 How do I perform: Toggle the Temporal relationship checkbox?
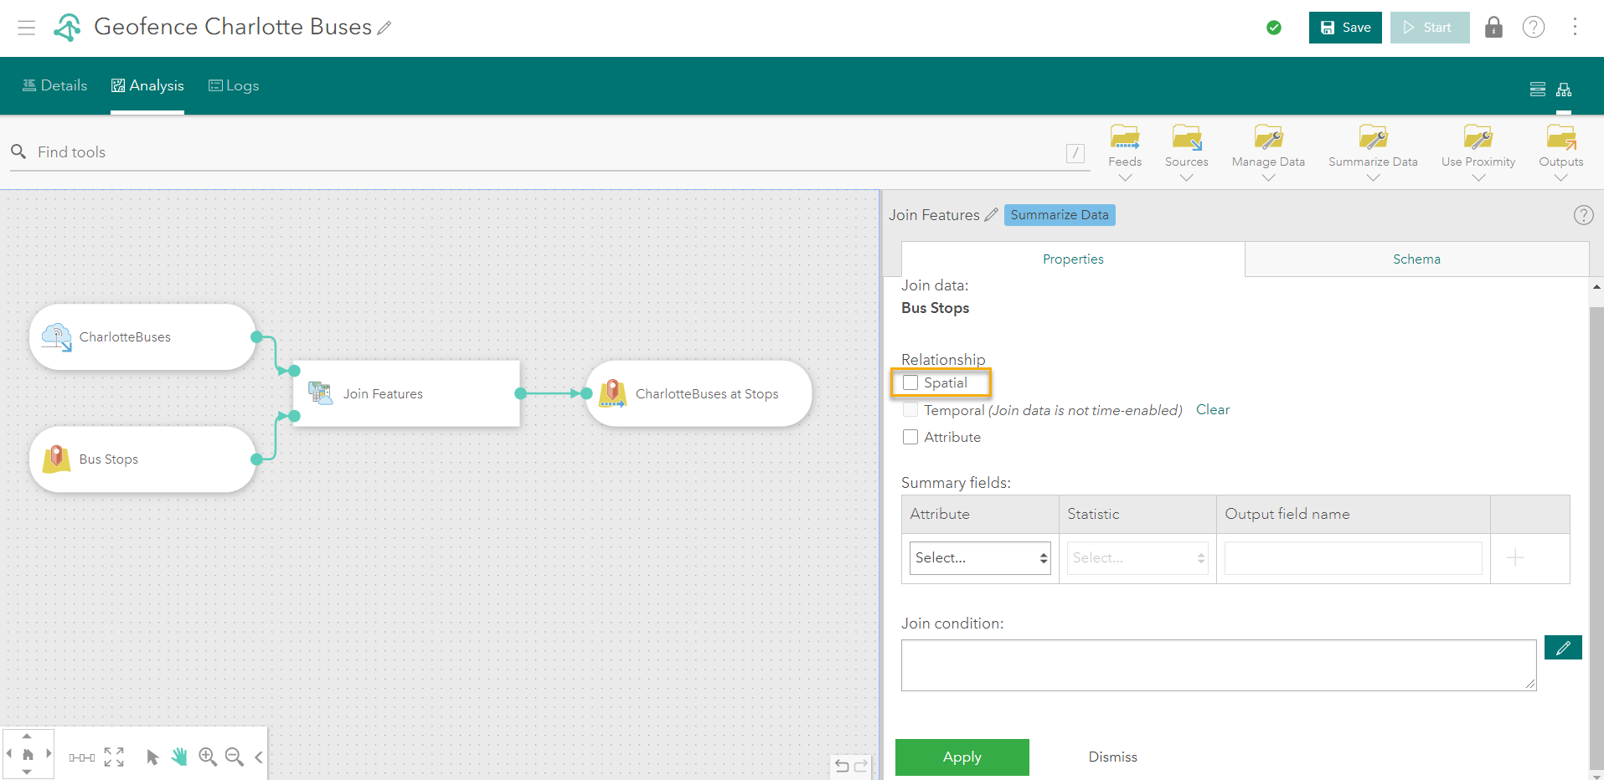[910, 410]
